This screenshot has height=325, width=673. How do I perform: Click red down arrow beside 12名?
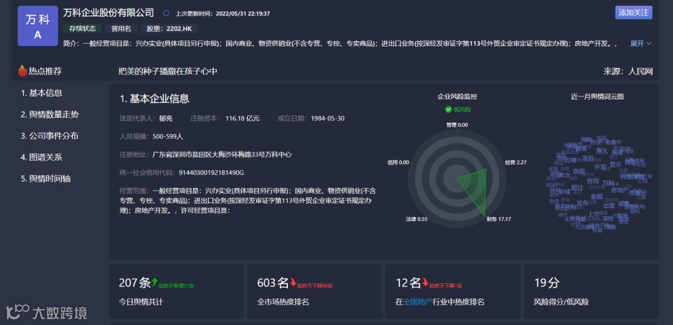click(x=426, y=282)
